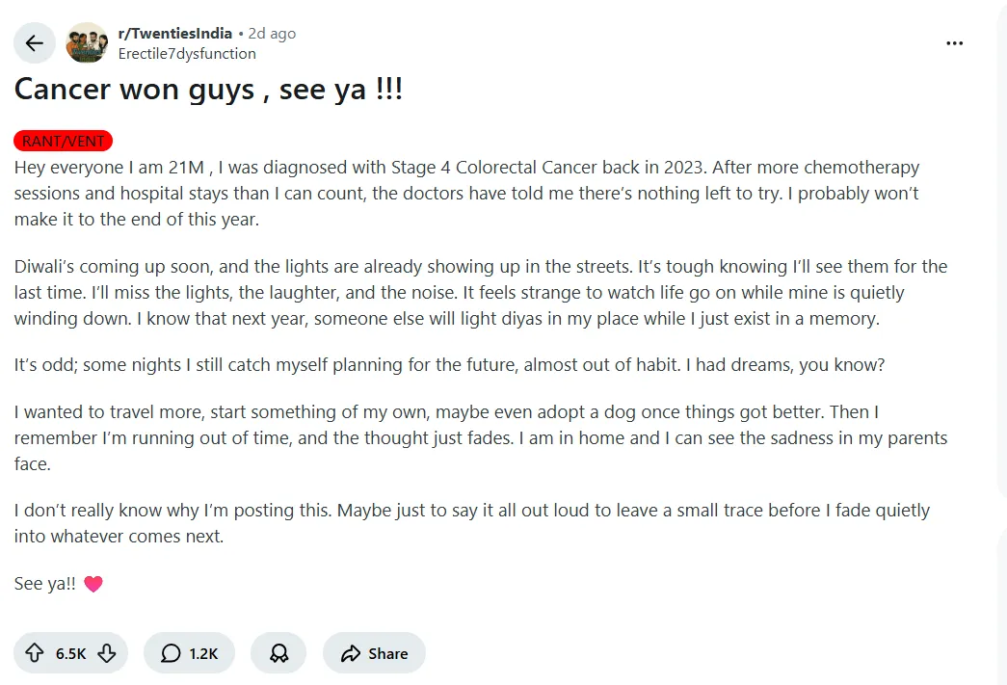1007x685 pixels.
Task: Click the pink heart emoji
Action: [93, 584]
